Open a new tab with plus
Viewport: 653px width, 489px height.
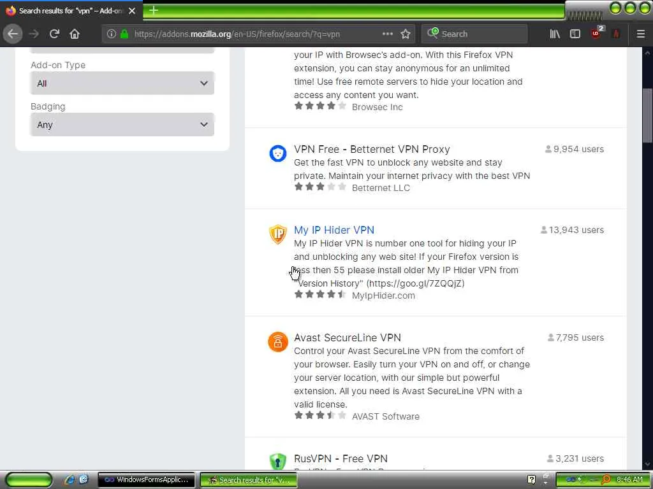pos(154,10)
